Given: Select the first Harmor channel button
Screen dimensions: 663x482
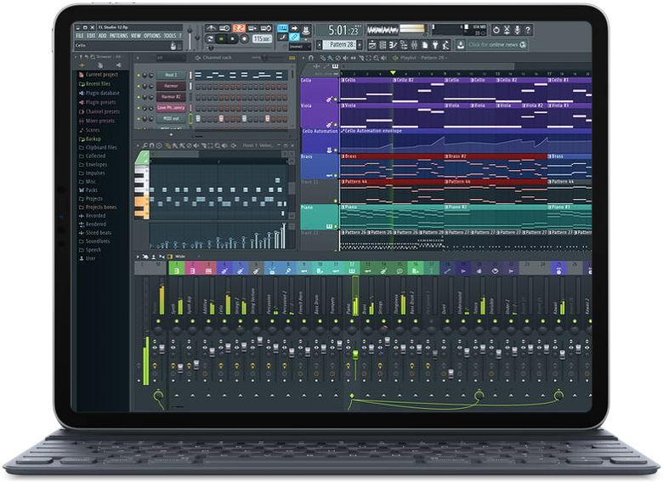Looking at the screenshot, I should [x=170, y=86].
